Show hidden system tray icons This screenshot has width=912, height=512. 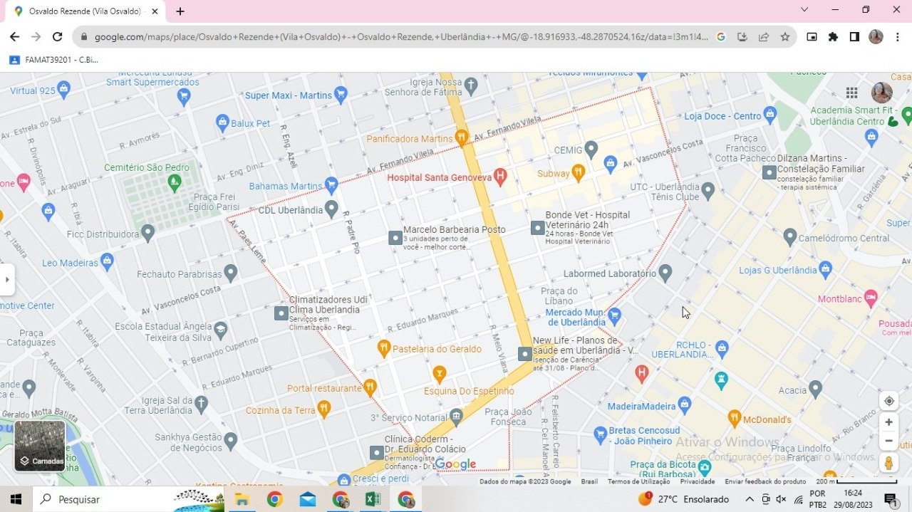(x=749, y=499)
